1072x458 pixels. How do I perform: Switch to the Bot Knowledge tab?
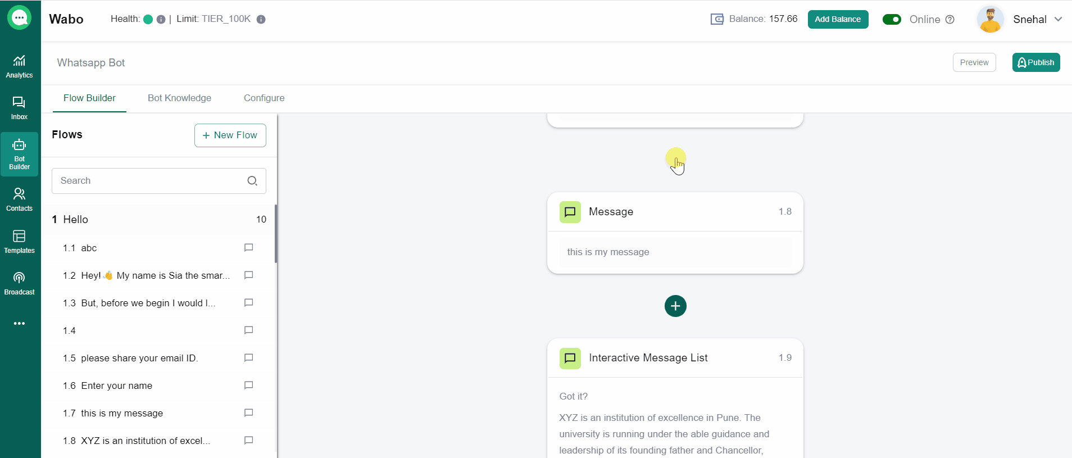(179, 98)
